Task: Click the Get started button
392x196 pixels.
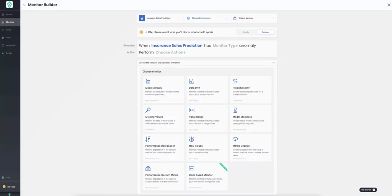Action: pos(368,190)
